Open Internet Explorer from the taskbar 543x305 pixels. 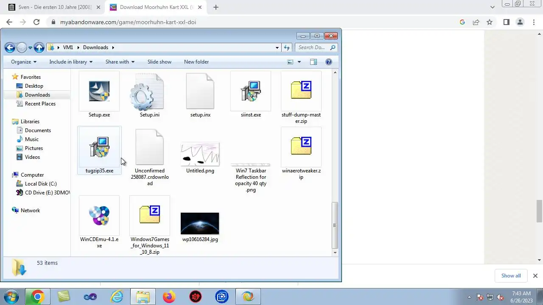[116, 297]
